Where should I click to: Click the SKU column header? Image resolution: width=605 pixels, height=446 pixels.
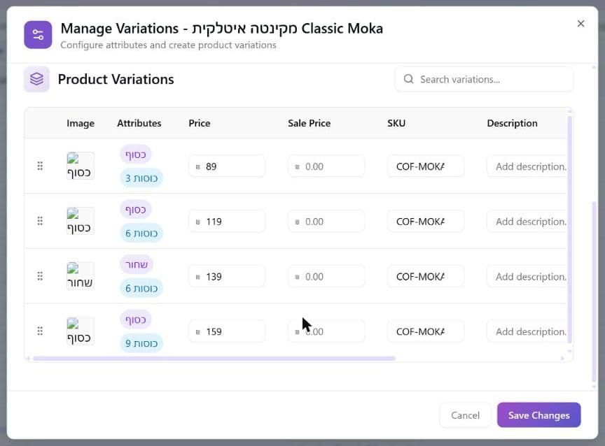click(x=396, y=123)
